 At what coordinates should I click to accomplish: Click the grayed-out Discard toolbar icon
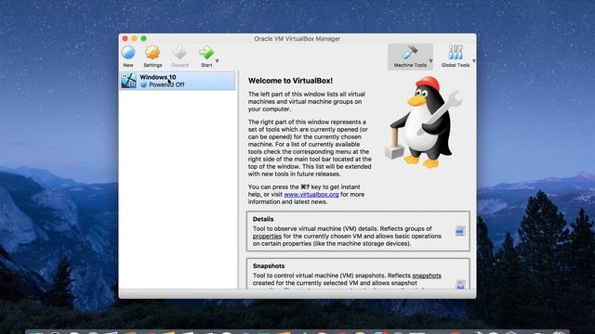pyautogui.click(x=179, y=56)
